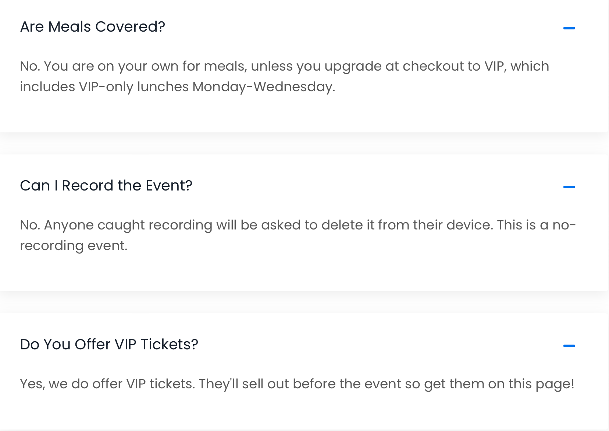Click minus icon beside Can I Record
This screenshot has height=431, width=609.
pos(569,187)
